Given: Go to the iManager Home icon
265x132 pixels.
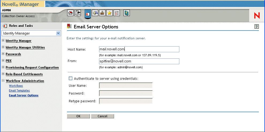Looking at the screenshot, I should (x=70, y=13).
